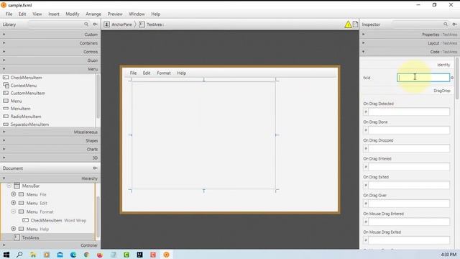Click the document report icon beside the warning
The height and width of the screenshot is (259, 460).
(x=355, y=24)
